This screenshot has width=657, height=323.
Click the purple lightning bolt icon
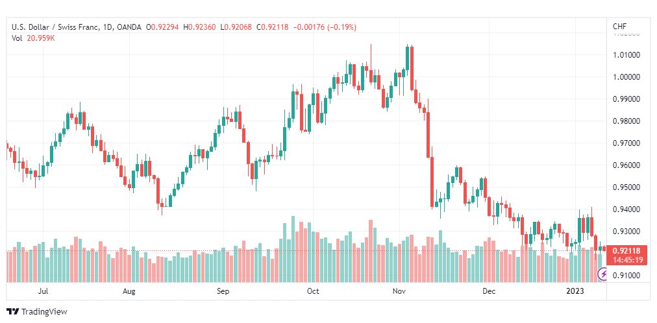(x=602, y=274)
